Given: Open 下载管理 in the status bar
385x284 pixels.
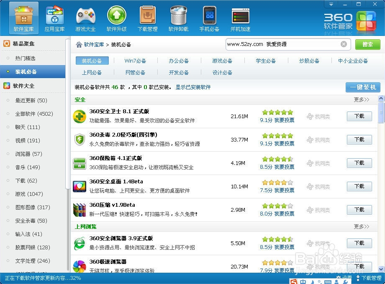Looking at the screenshot, I should [x=369, y=278].
